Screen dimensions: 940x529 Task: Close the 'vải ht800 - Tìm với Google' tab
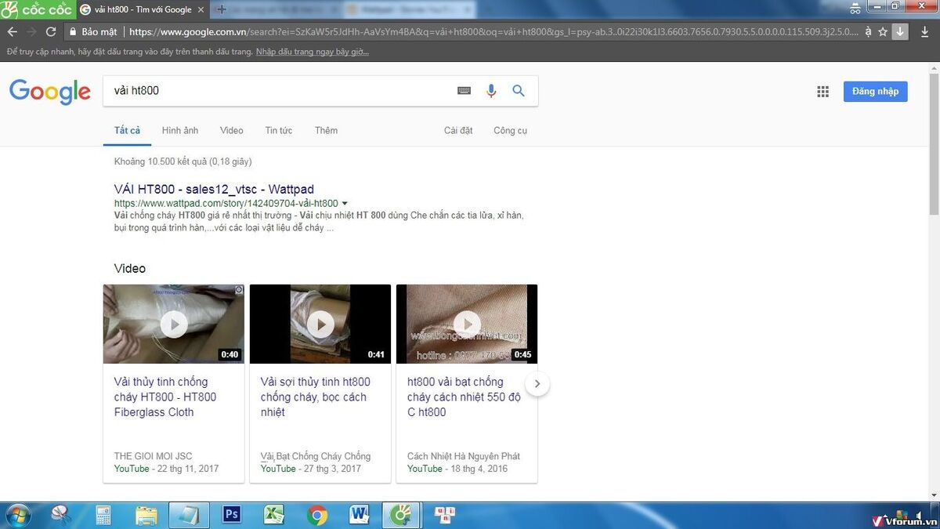tap(201, 9)
